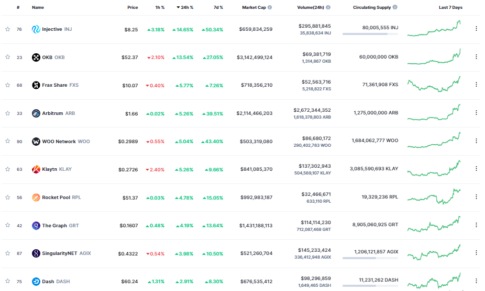The width and height of the screenshot is (485, 291).
Task: Expand the options menu for SingularityNET
Action: tap(476, 253)
